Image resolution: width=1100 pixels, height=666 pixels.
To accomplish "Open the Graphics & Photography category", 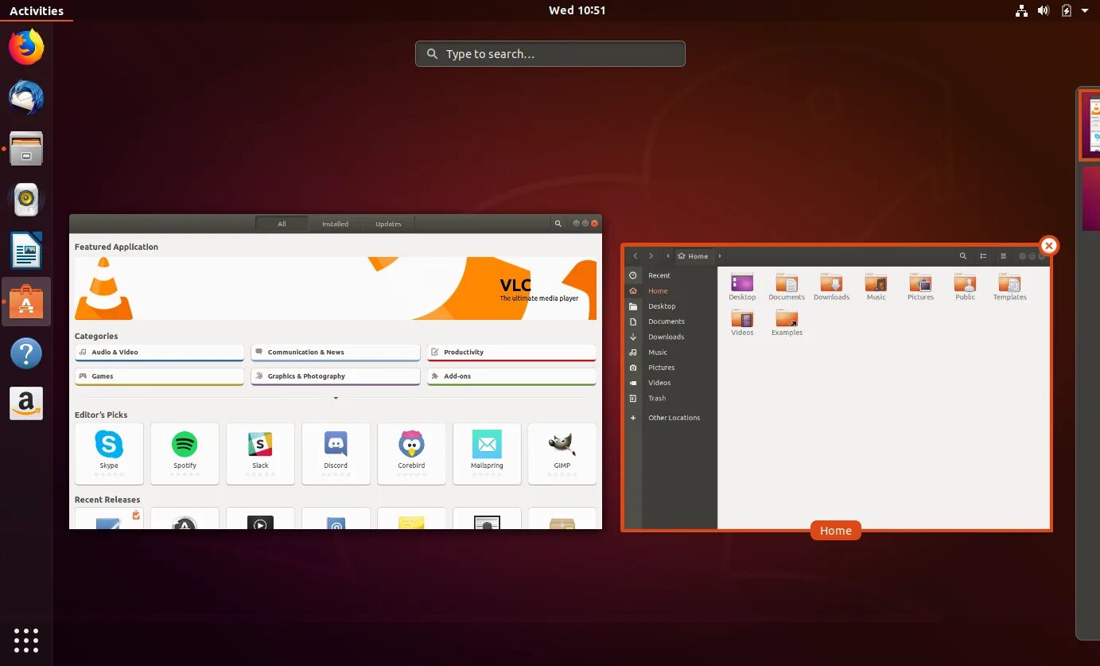I will (x=336, y=376).
